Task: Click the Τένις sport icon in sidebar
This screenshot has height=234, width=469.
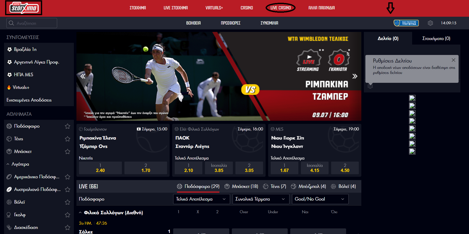Action: pos(9,139)
